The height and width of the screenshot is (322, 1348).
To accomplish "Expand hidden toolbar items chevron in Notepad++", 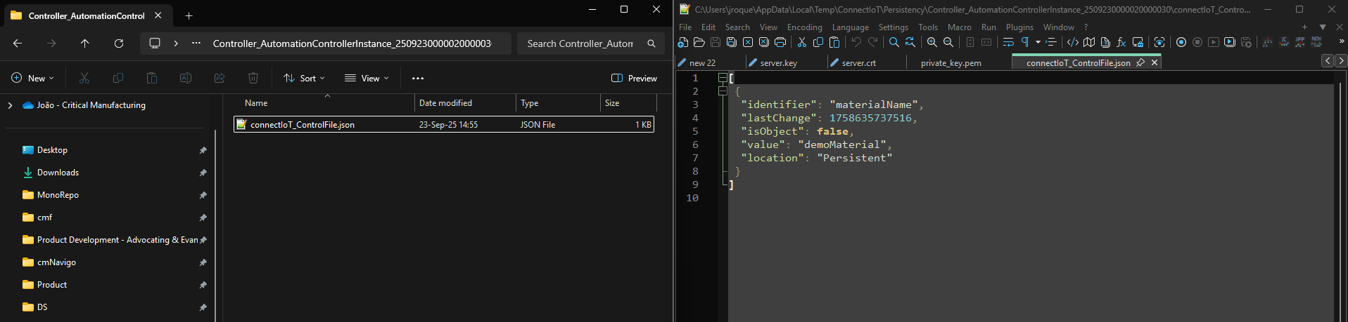I will pyautogui.click(x=1342, y=42).
